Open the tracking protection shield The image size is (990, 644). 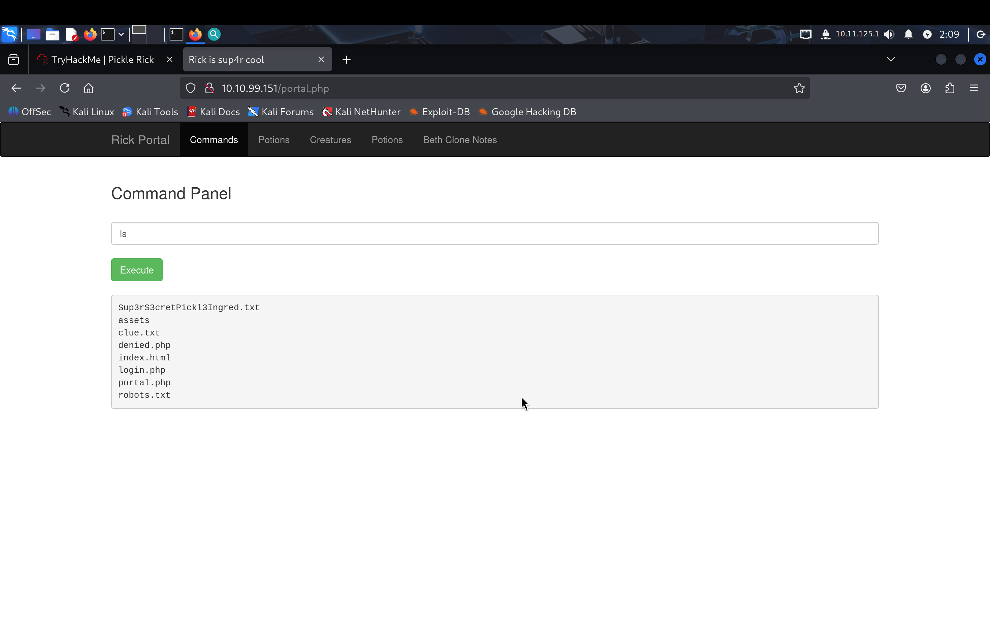[x=191, y=88]
